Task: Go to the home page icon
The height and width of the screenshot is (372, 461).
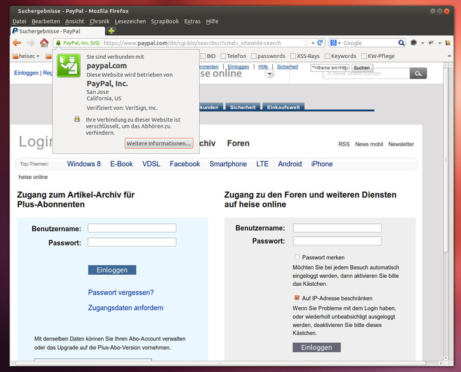Action: point(44,43)
